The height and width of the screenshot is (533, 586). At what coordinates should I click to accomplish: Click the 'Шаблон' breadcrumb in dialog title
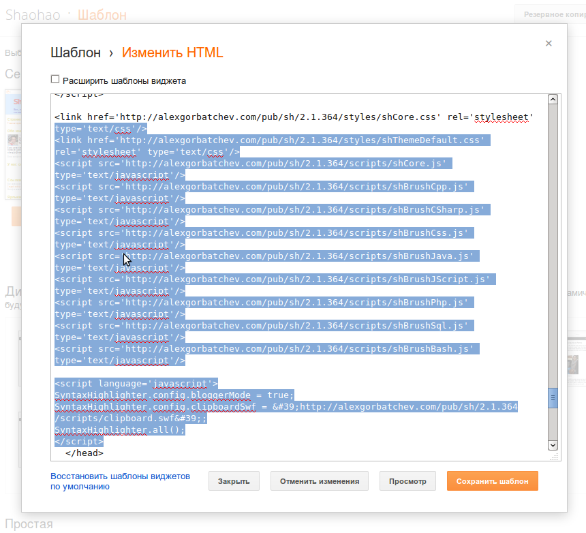point(76,52)
